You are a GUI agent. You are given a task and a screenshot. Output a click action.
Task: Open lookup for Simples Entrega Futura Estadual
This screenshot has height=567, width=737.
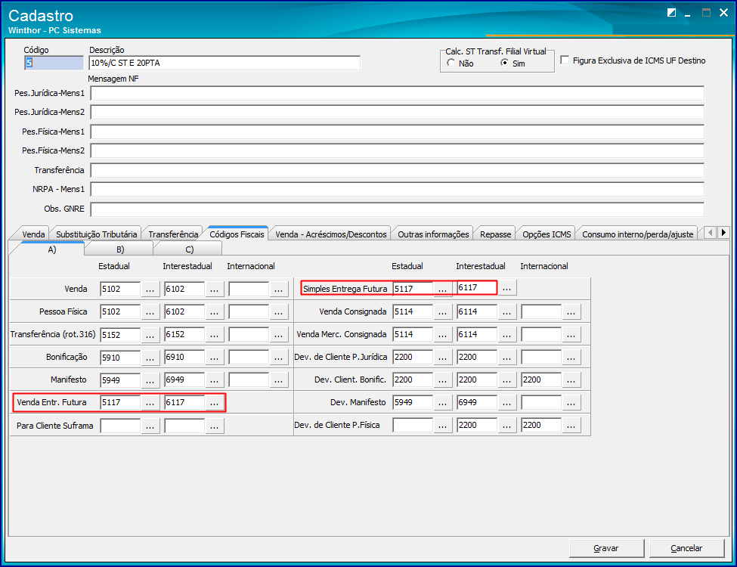[x=442, y=289]
